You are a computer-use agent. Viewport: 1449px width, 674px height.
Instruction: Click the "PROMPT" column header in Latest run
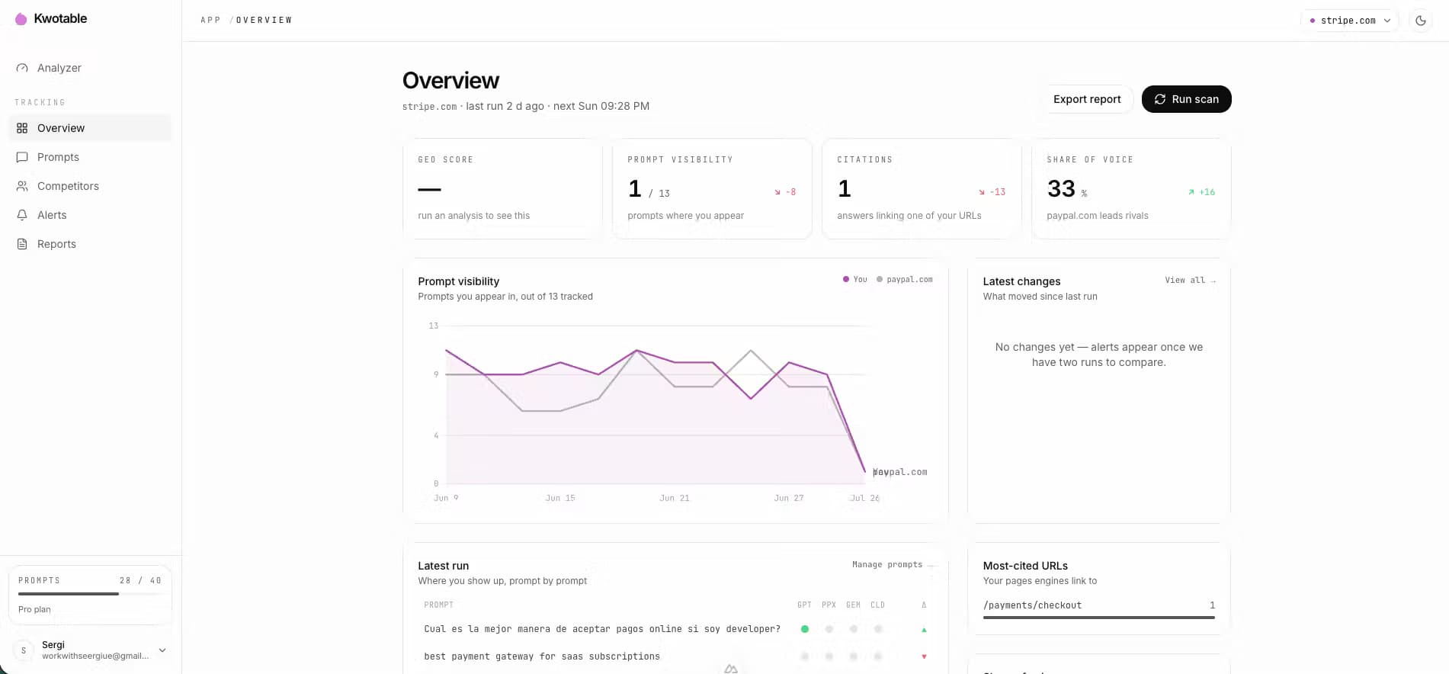[x=438, y=605]
